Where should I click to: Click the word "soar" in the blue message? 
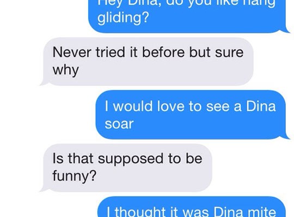click(119, 124)
